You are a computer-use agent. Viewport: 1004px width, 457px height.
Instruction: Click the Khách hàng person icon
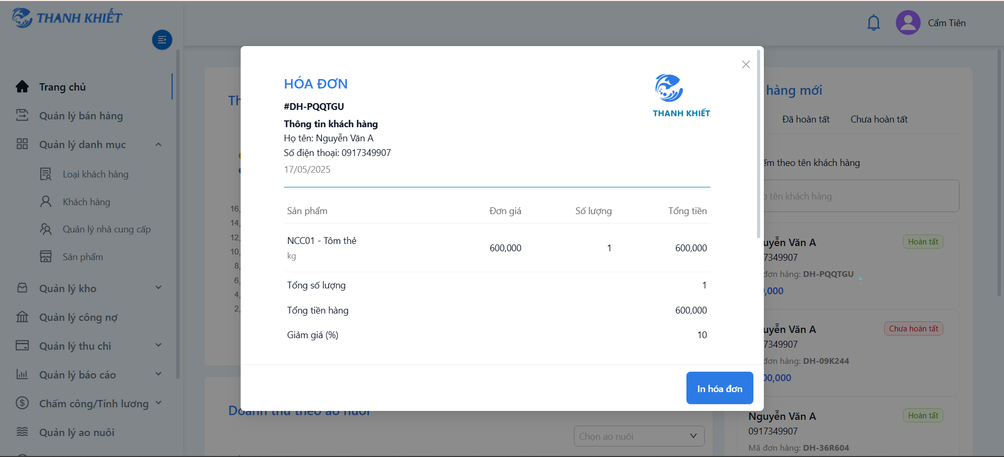(46, 202)
